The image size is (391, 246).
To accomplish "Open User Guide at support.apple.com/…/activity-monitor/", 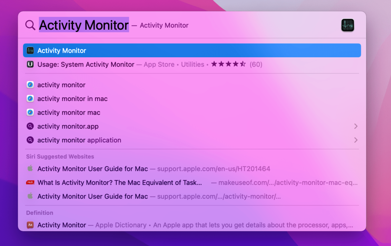I will click(x=93, y=197).
